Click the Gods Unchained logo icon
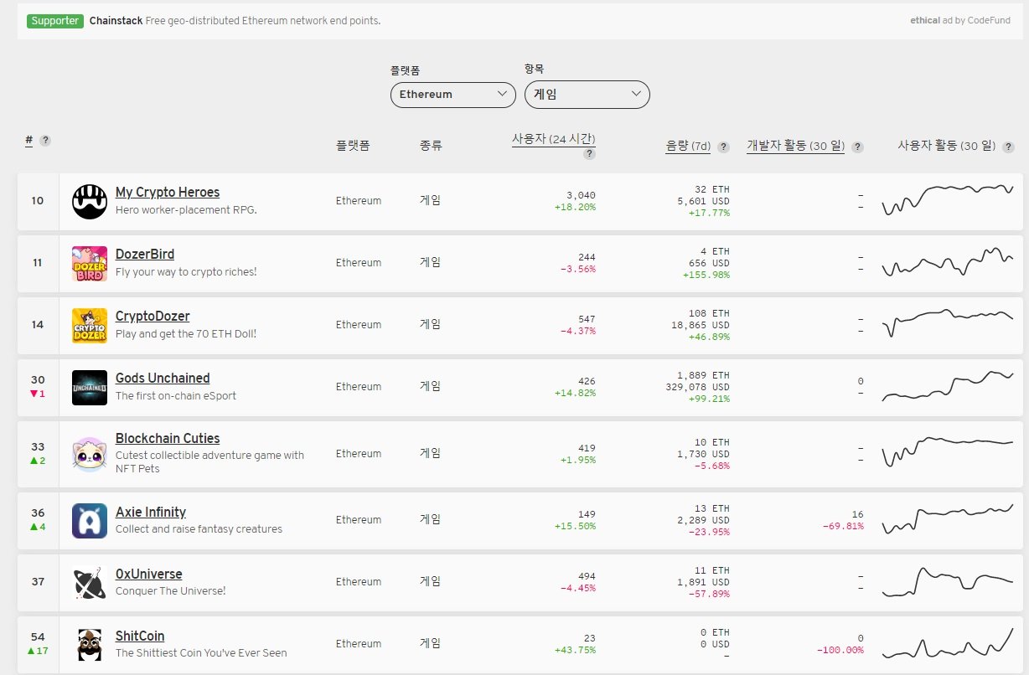The image size is (1029, 675). click(90, 388)
